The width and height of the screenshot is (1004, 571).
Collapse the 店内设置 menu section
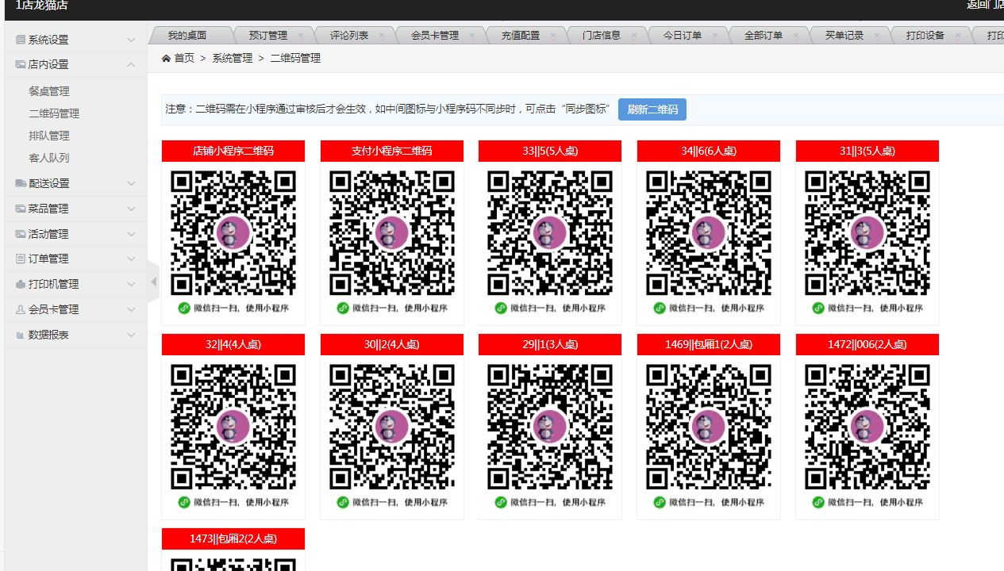75,64
